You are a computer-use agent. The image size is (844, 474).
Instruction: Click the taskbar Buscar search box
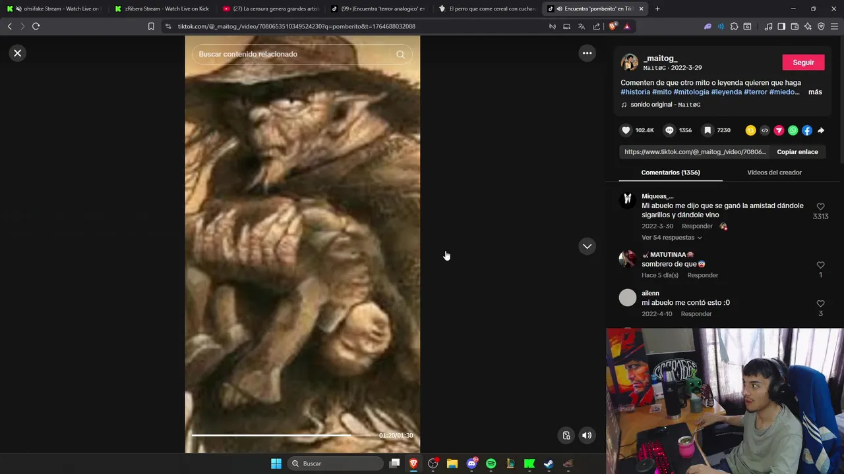335,463
